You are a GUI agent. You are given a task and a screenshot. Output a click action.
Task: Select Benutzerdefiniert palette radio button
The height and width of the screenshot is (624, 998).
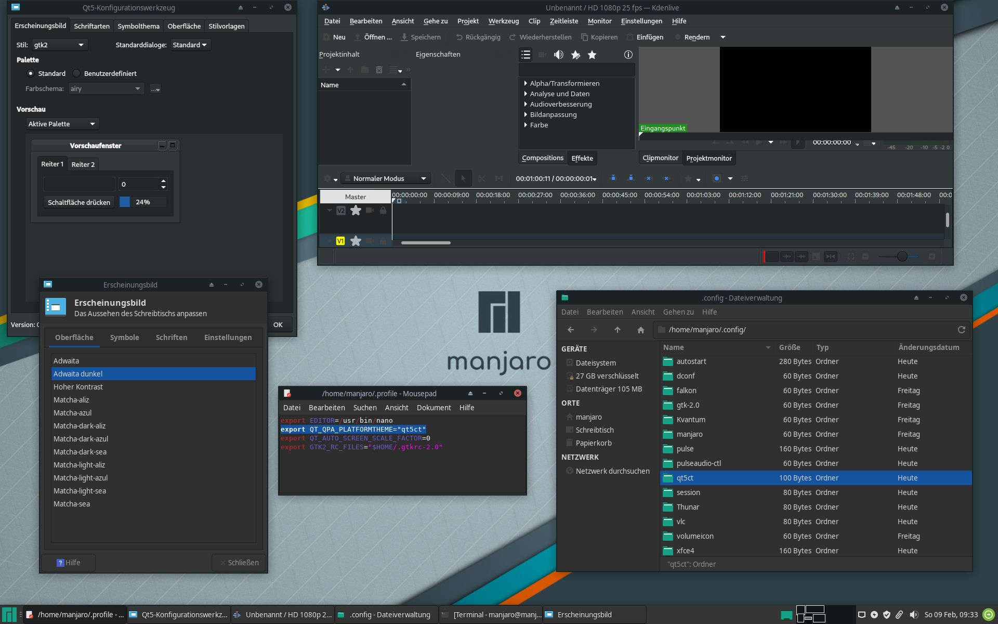pyautogui.click(x=77, y=73)
